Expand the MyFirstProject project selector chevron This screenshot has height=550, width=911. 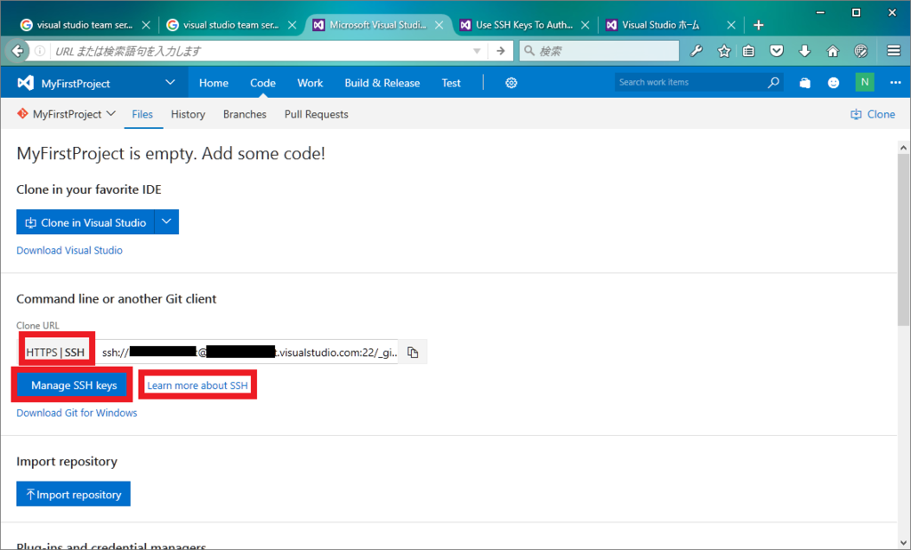[170, 83]
